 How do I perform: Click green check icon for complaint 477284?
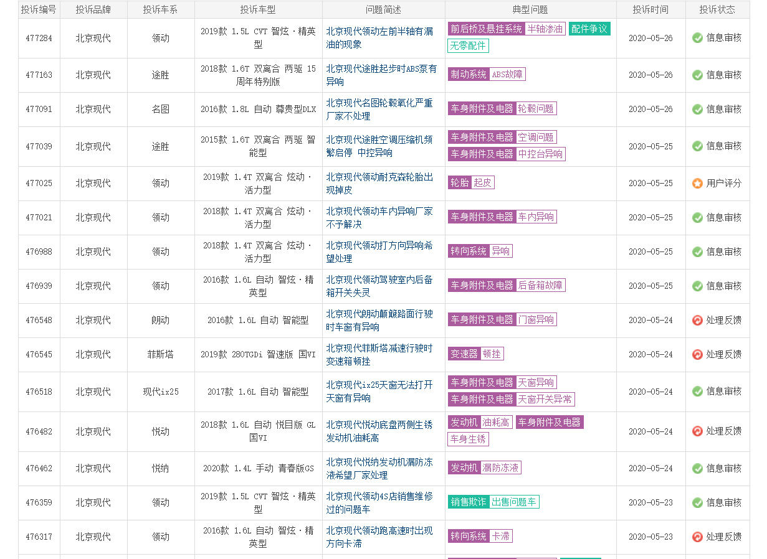point(698,37)
